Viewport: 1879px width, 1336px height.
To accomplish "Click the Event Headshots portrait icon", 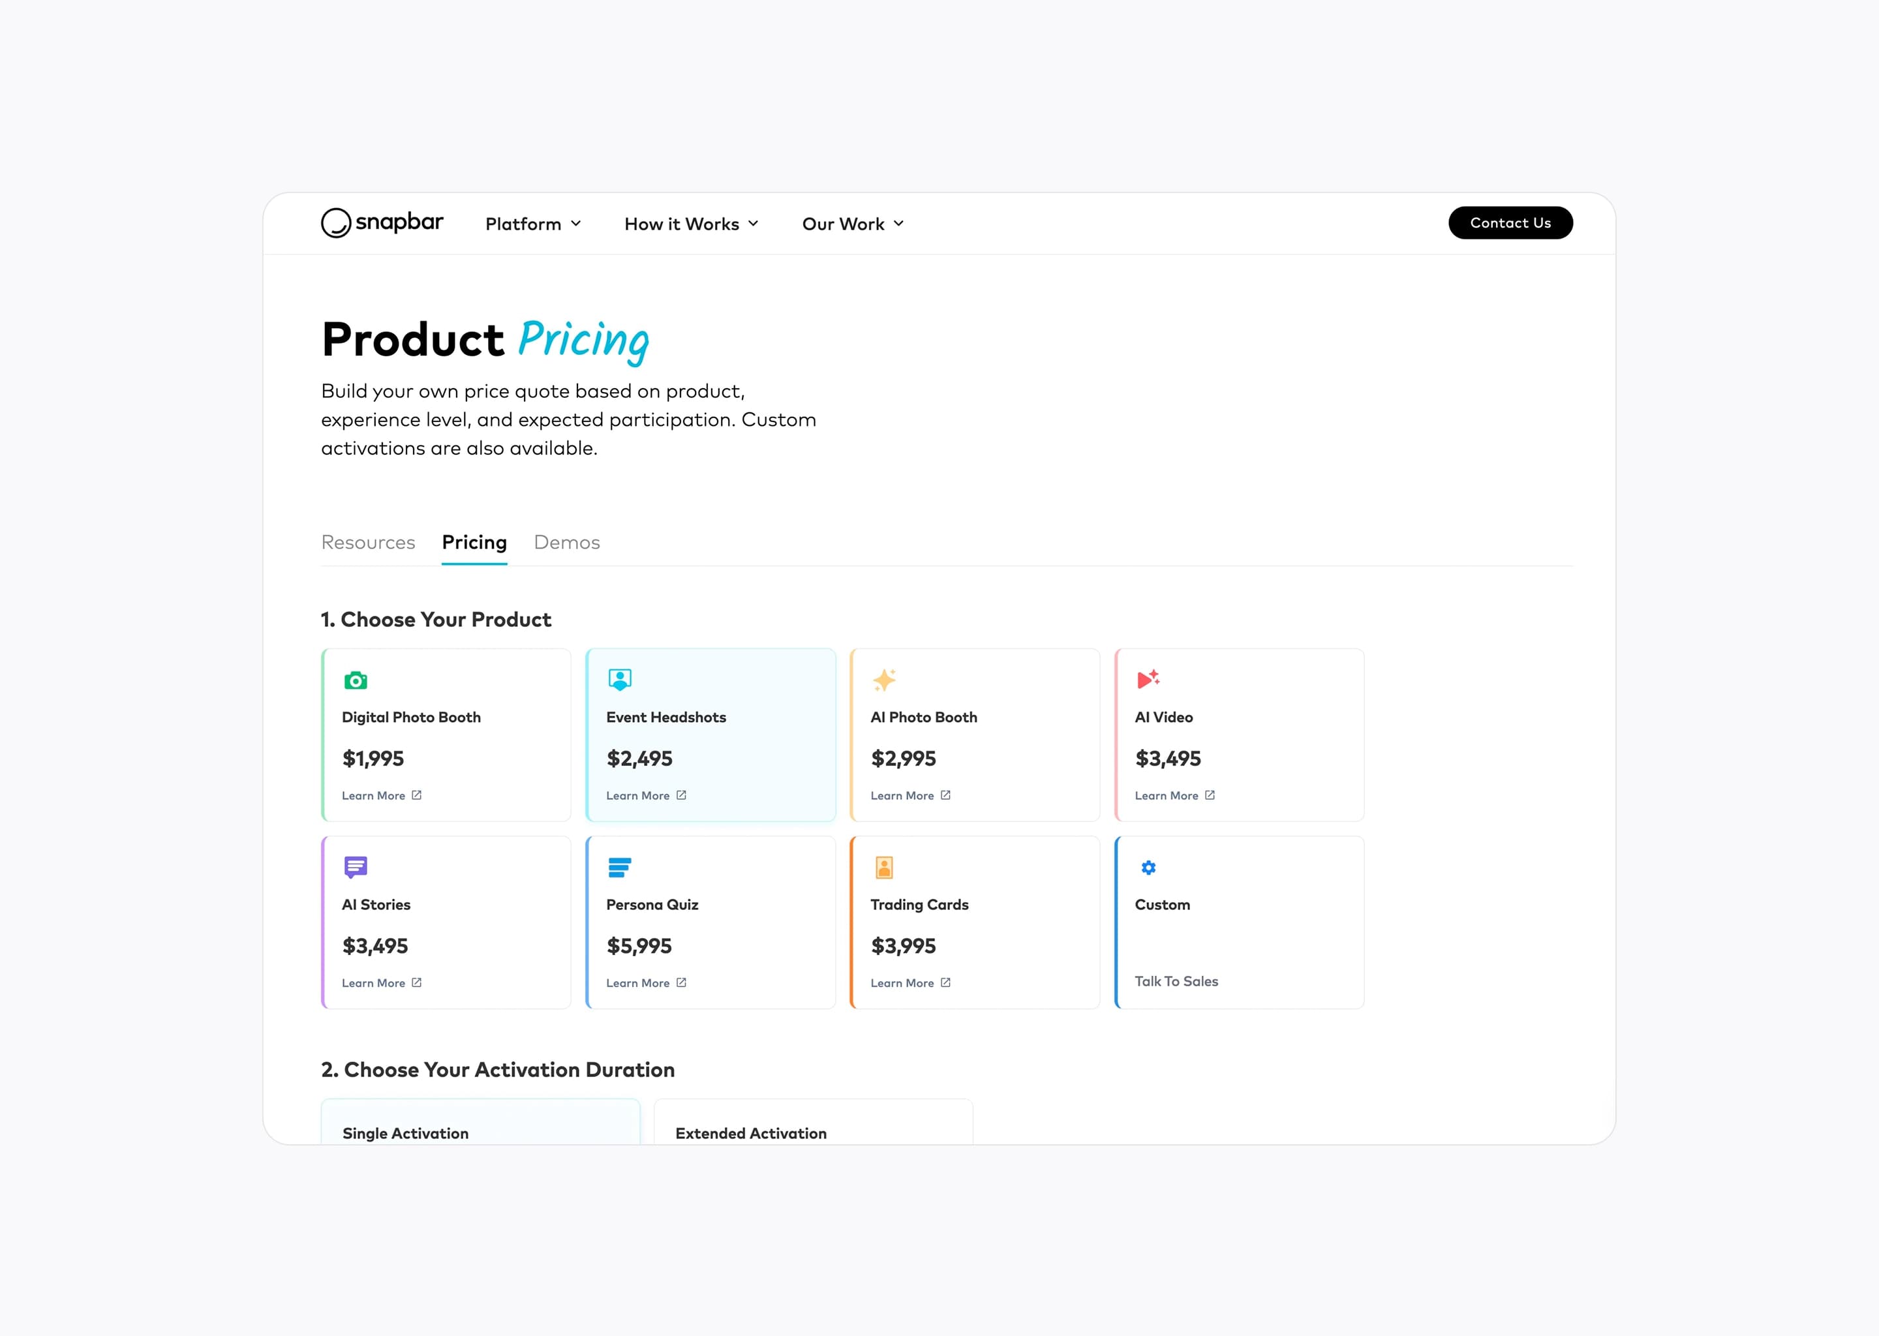I will (619, 680).
